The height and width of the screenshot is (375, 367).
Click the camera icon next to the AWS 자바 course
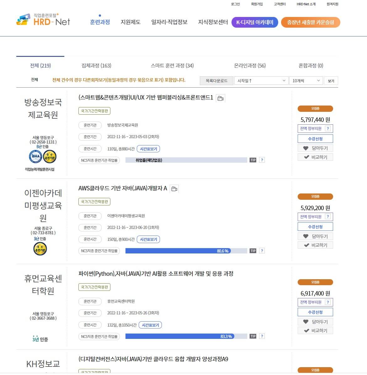[x=174, y=188]
